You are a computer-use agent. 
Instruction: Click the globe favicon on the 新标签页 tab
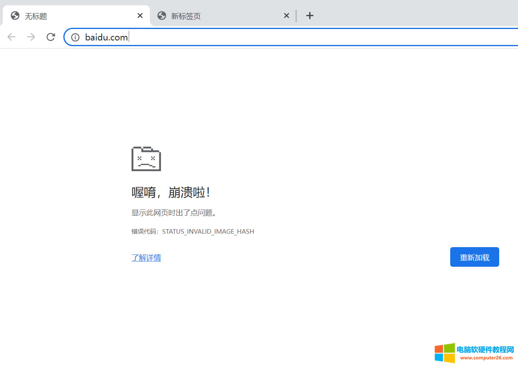(161, 16)
